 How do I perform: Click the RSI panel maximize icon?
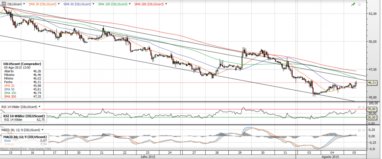[x=359, y=107]
